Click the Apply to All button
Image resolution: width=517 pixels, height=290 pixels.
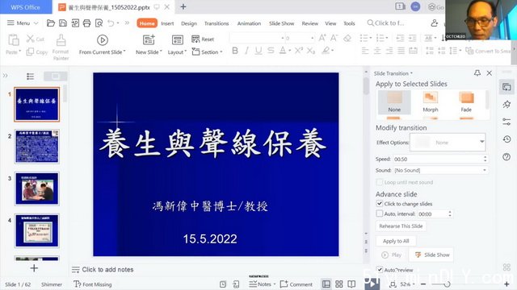pos(396,241)
